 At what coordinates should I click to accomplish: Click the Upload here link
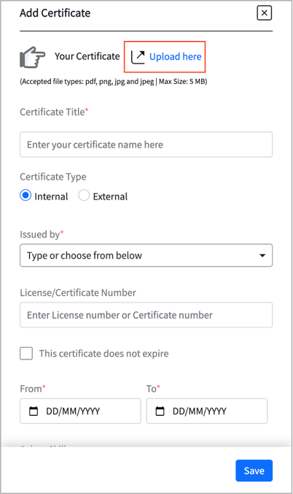[175, 57]
